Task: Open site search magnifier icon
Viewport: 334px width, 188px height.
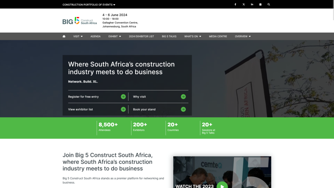Action: click(269, 5)
